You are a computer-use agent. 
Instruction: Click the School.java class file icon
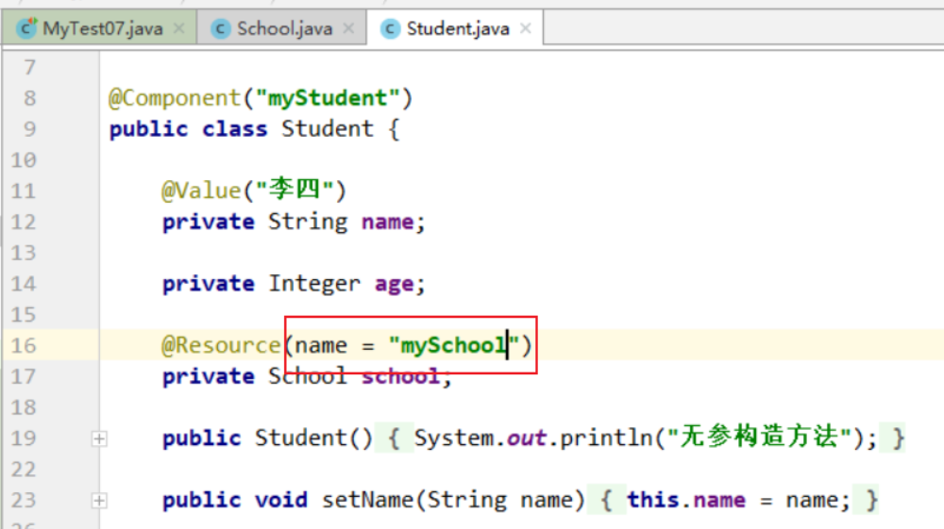click(x=221, y=28)
